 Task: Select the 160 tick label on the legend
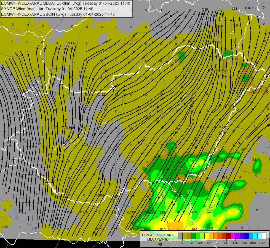pyautogui.click(x=244, y=243)
